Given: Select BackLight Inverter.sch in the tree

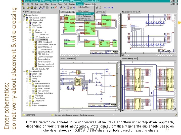Looking at the screenshot, I should 46,64.
